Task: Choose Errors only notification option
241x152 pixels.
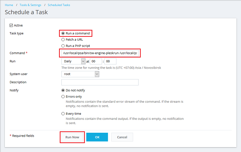Action: (x=63, y=97)
